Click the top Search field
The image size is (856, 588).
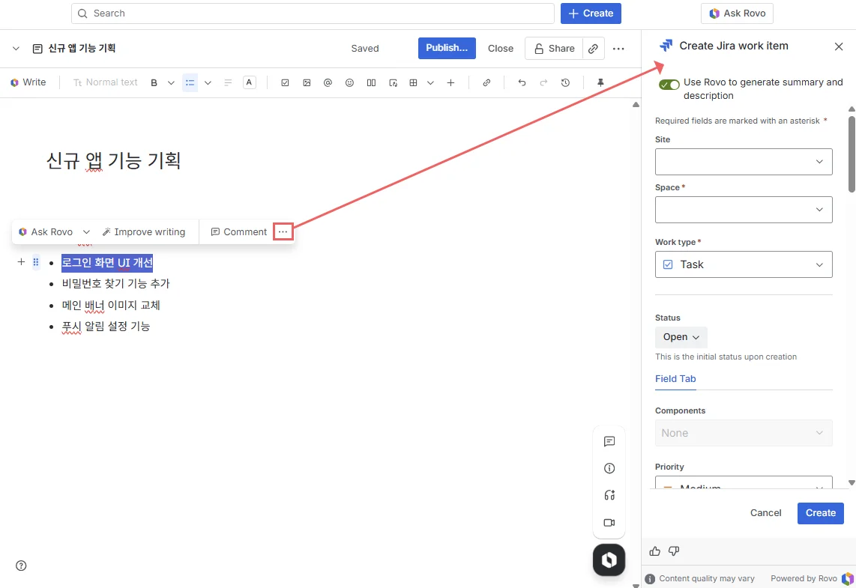pyautogui.click(x=313, y=13)
